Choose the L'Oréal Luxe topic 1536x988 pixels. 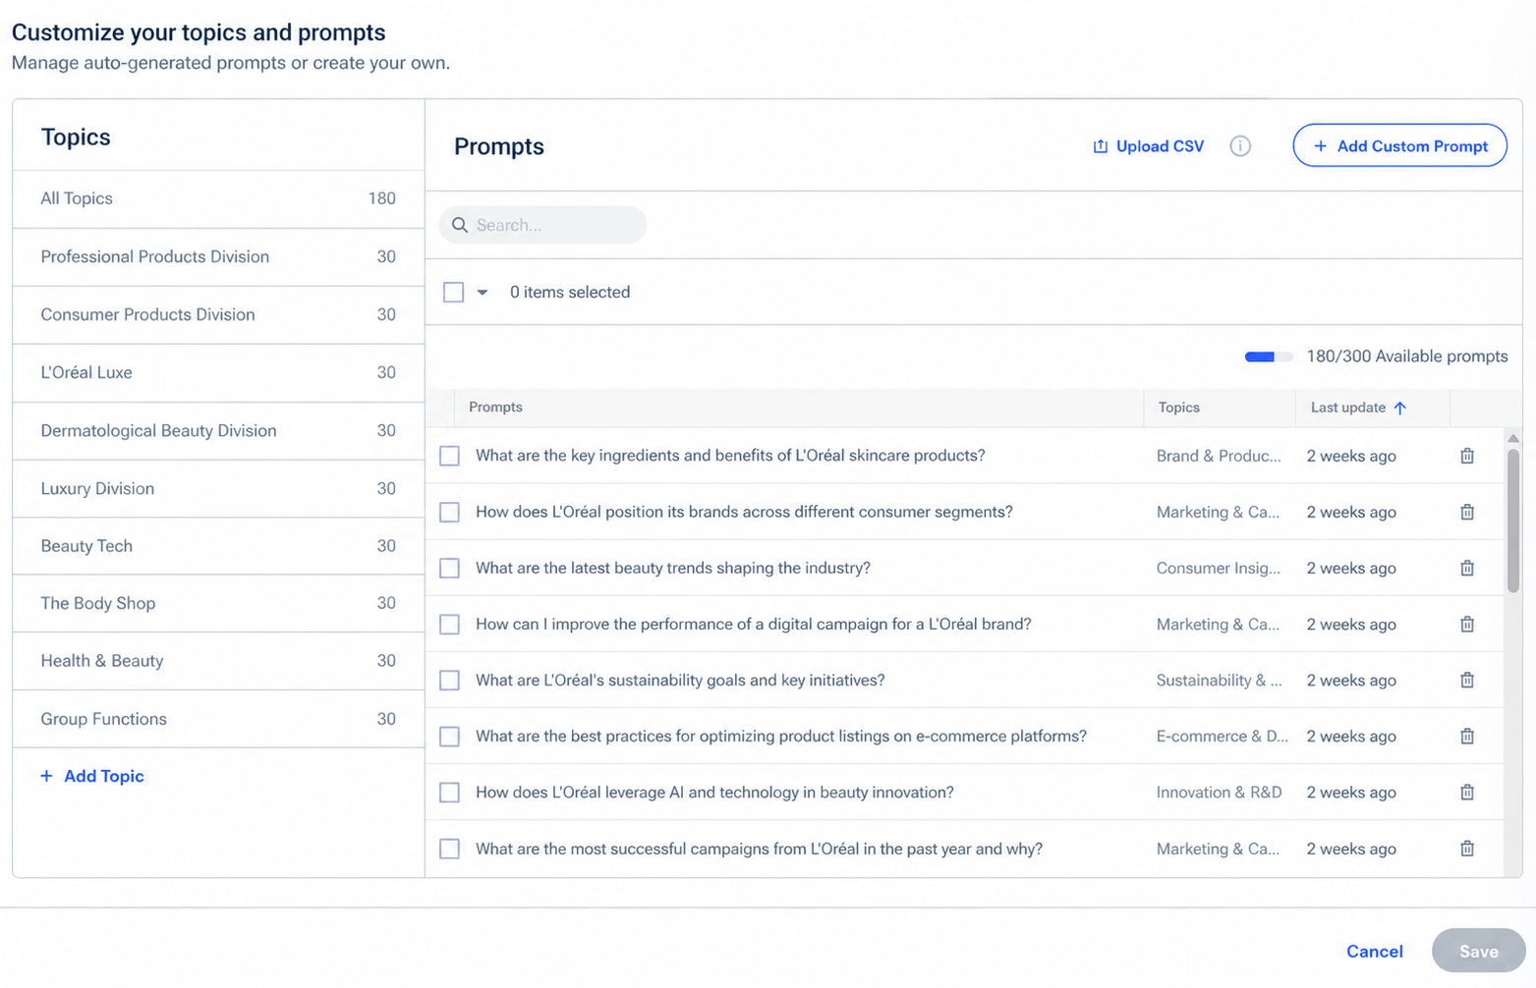click(218, 372)
